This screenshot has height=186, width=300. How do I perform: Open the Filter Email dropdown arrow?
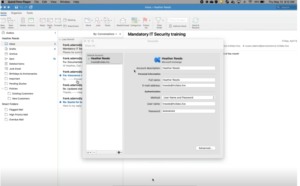163,20
